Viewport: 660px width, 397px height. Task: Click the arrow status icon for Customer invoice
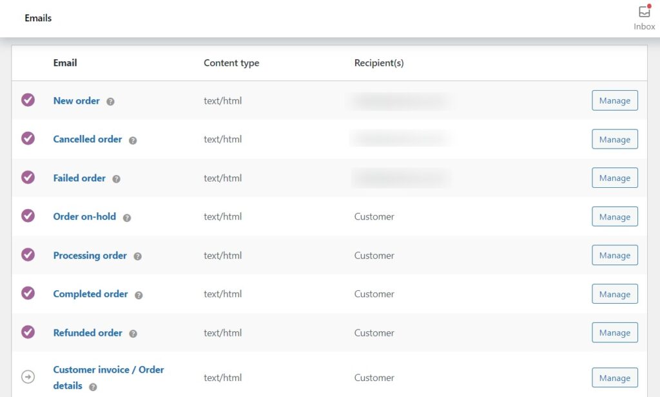28,377
